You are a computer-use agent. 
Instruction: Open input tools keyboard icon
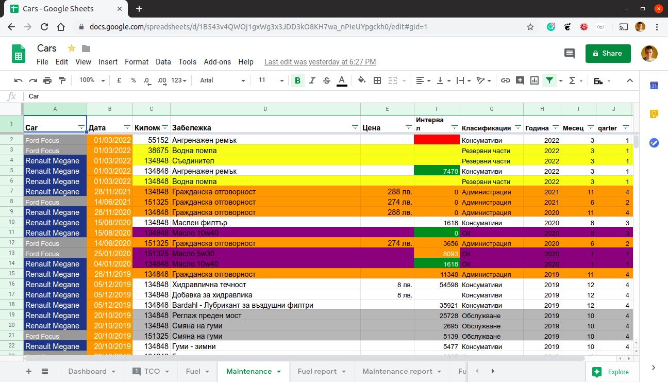point(598,80)
